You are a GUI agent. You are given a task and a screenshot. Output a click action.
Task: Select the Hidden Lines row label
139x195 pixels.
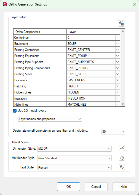click(23, 92)
